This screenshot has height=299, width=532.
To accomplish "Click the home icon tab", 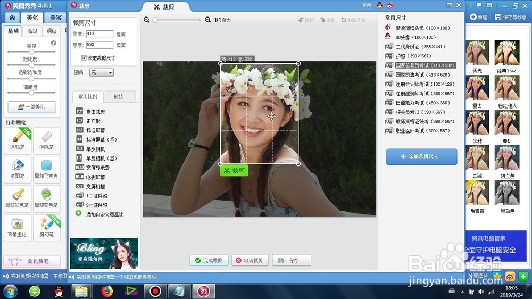I will pyautogui.click(x=12, y=18).
